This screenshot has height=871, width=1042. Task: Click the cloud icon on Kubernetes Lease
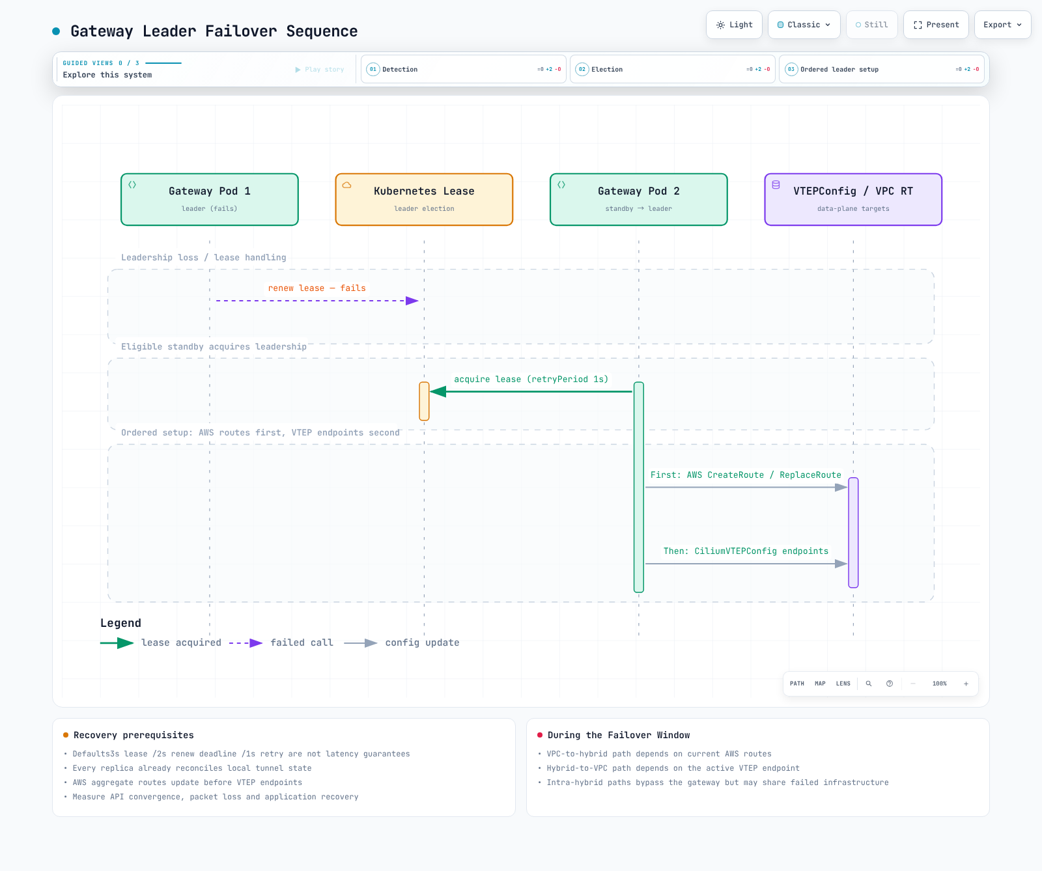[x=347, y=185]
